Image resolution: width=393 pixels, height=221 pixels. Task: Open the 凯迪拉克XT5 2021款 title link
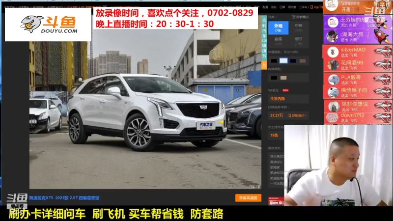coord(64,198)
